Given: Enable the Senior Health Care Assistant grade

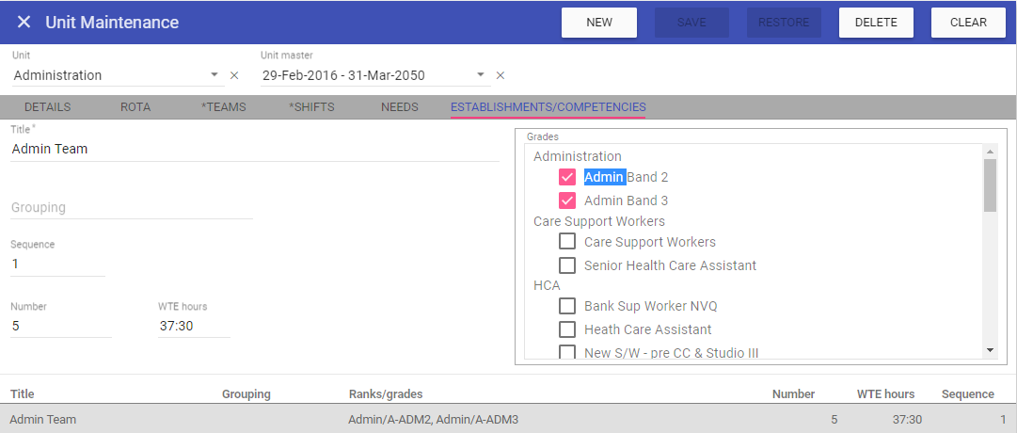Looking at the screenshot, I should pos(567,265).
